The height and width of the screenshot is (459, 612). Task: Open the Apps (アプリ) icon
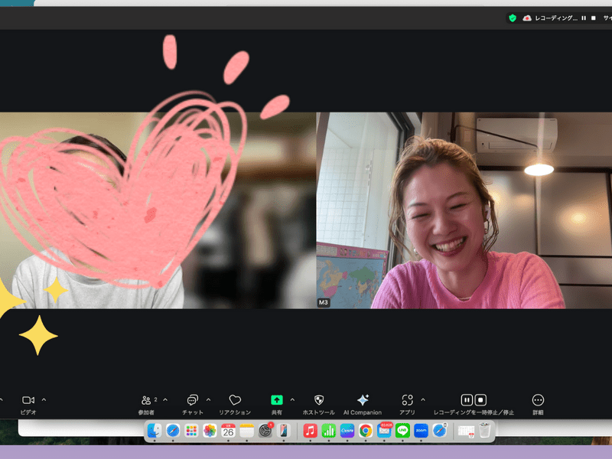[407, 400]
